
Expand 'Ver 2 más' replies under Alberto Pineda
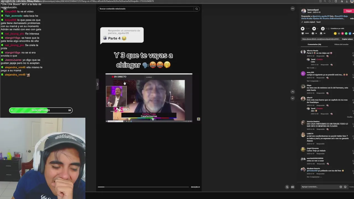pos(311,68)
